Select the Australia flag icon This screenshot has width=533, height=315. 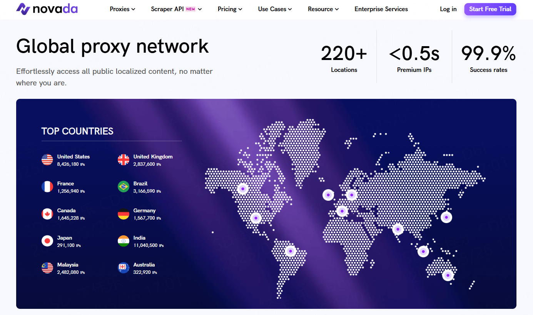[124, 268]
